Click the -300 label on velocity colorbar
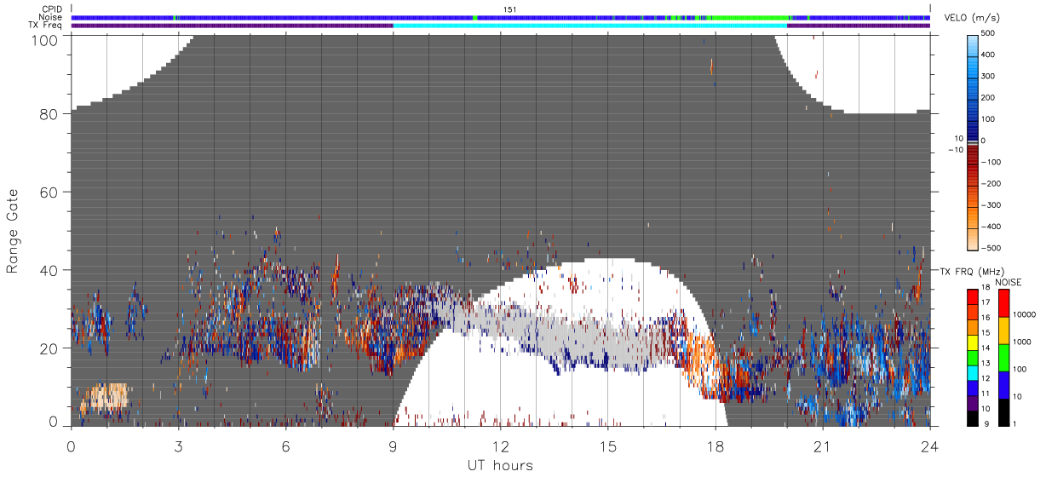This screenshot has width=1046, height=483. [x=991, y=206]
